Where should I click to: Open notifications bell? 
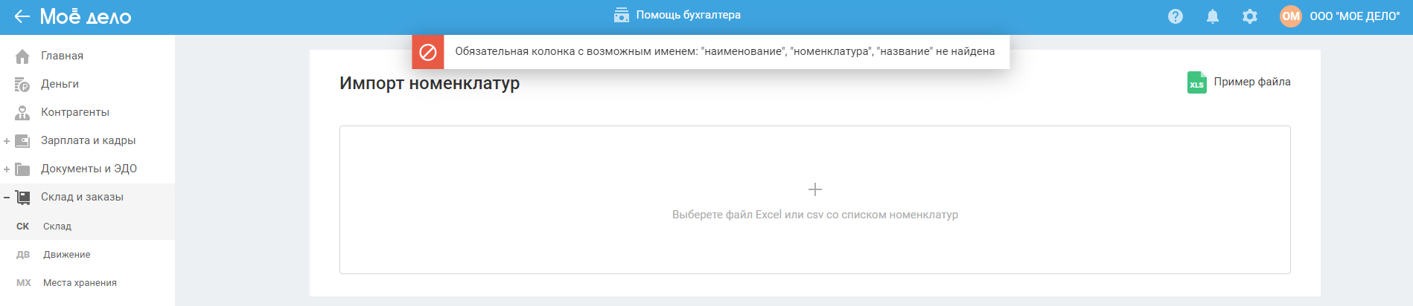tap(1213, 16)
